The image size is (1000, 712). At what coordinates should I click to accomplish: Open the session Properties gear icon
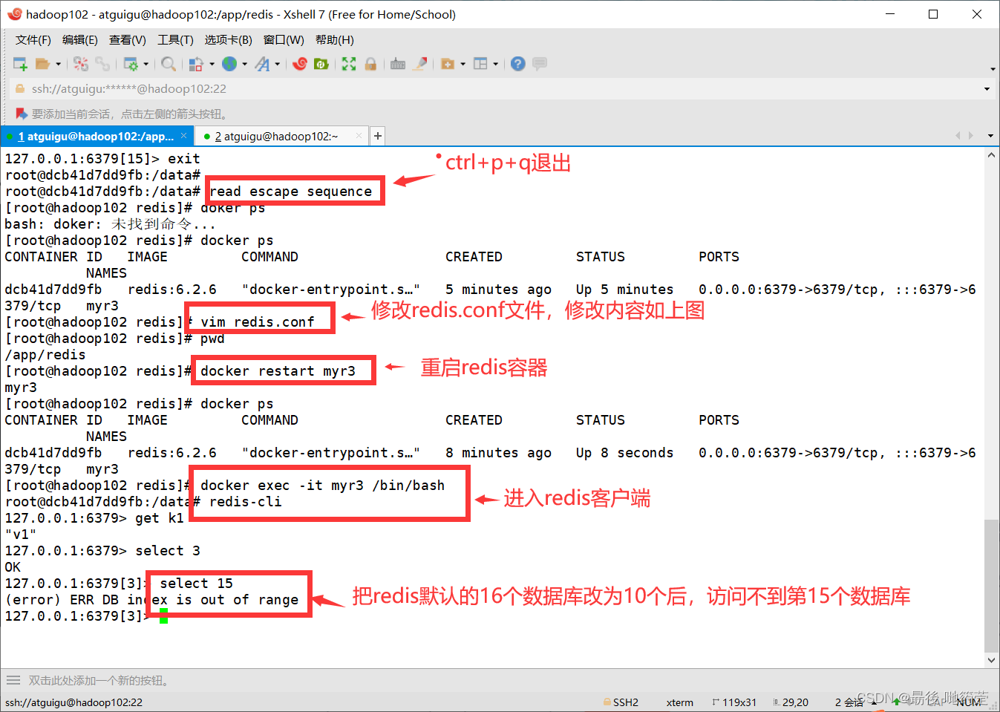click(131, 65)
